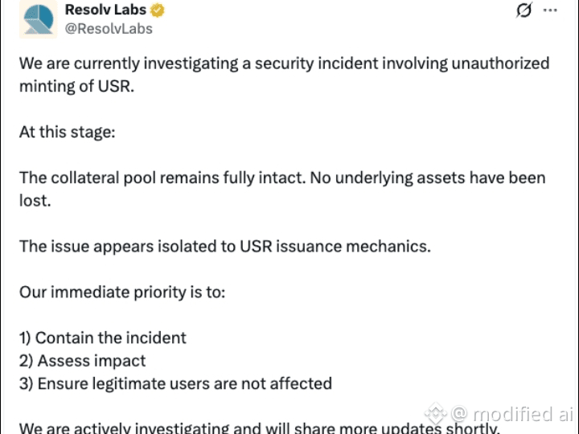Click the @ symbol in the watermark
This screenshot has width=579, height=434.
click(x=459, y=414)
